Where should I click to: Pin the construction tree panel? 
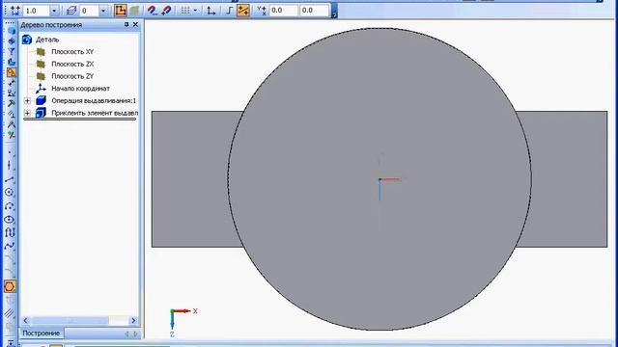(x=126, y=24)
